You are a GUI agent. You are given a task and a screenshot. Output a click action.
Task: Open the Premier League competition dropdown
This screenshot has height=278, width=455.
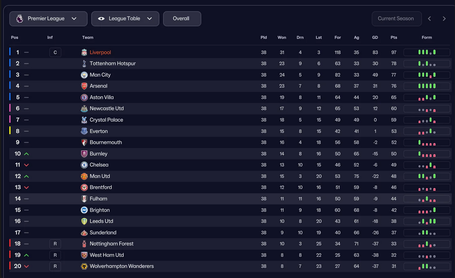[48, 19]
